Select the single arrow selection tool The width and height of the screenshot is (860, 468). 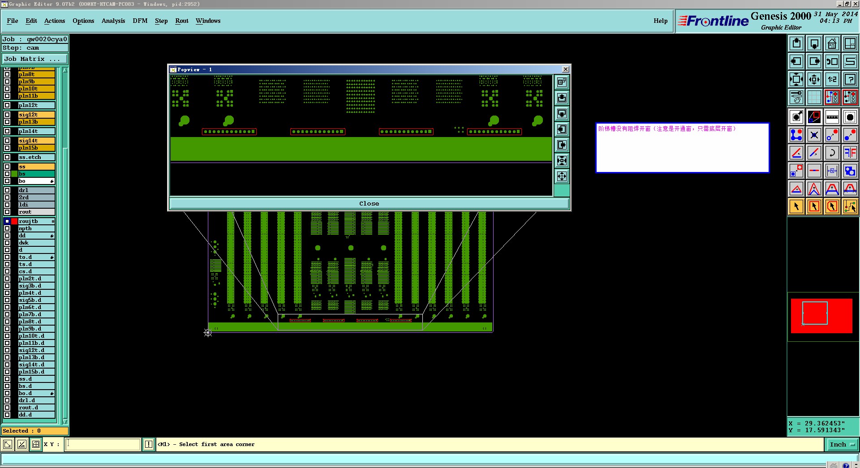point(796,206)
